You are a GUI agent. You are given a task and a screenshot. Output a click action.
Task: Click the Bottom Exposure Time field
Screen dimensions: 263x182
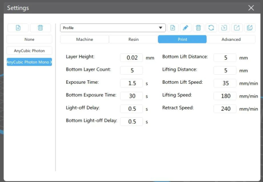(x=131, y=96)
